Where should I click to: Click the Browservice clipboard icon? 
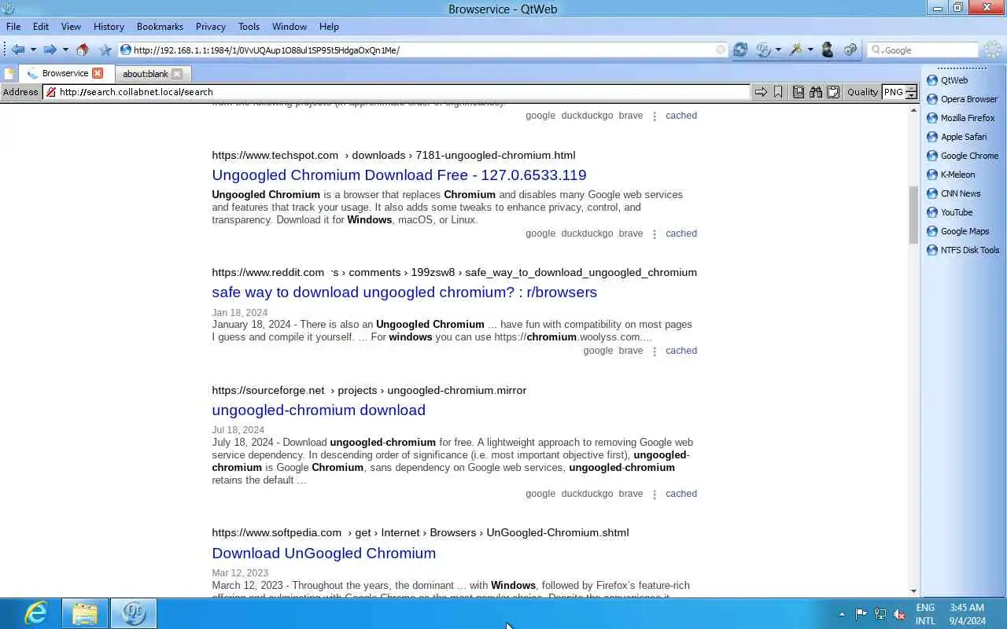coord(833,92)
